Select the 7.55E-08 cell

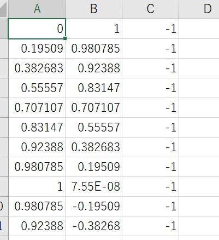click(93, 187)
